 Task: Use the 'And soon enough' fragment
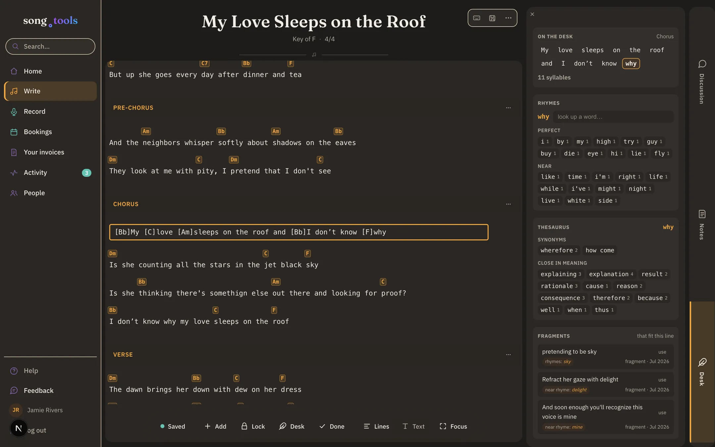(x=662, y=413)
